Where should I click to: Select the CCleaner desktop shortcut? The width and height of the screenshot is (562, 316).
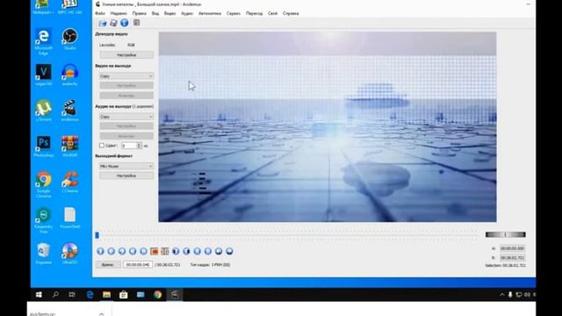69,182
